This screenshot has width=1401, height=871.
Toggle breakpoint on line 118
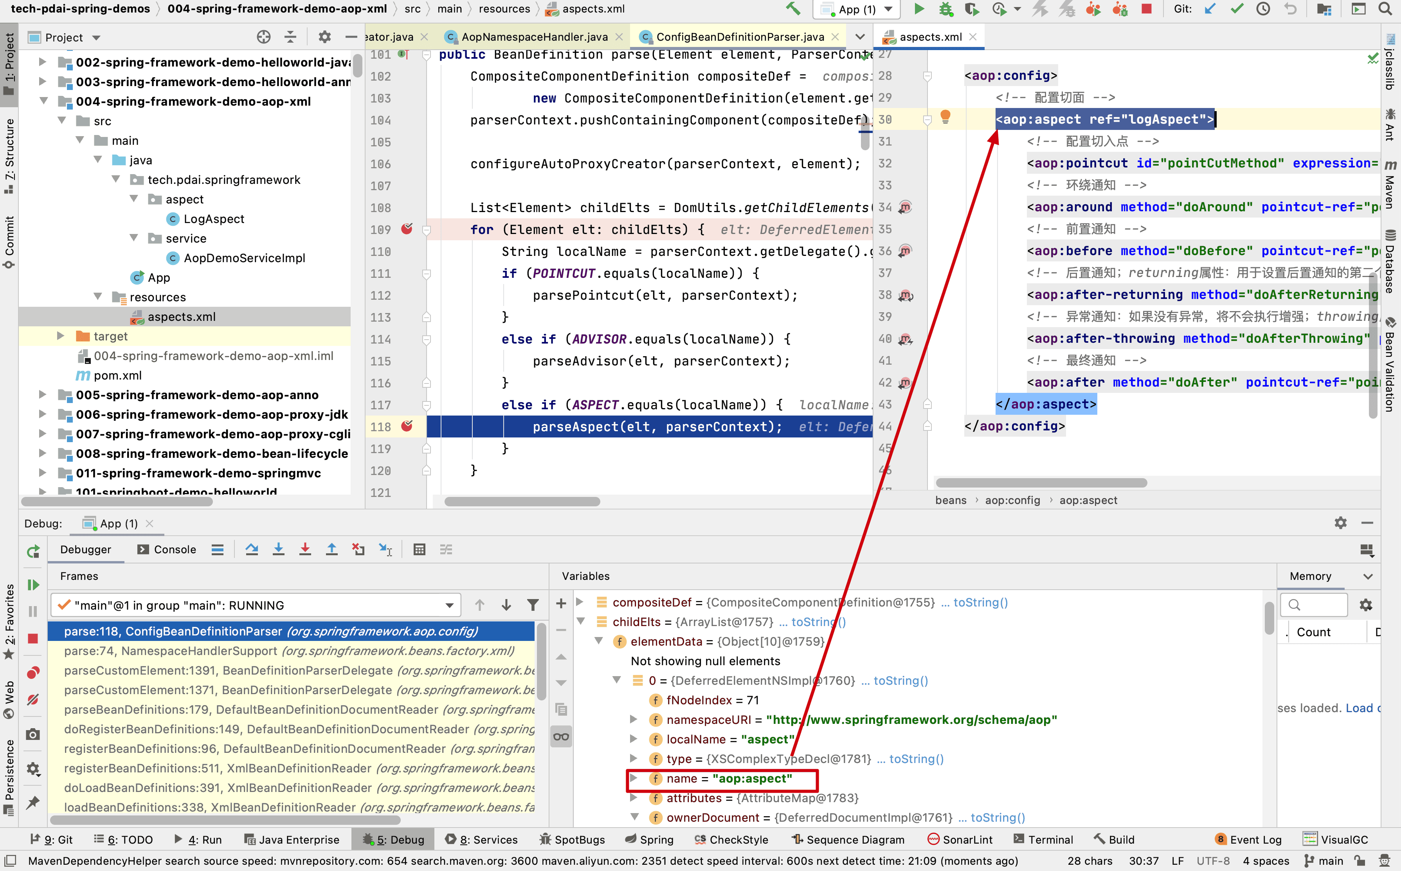pyautogui.click(x=407, y=426)
